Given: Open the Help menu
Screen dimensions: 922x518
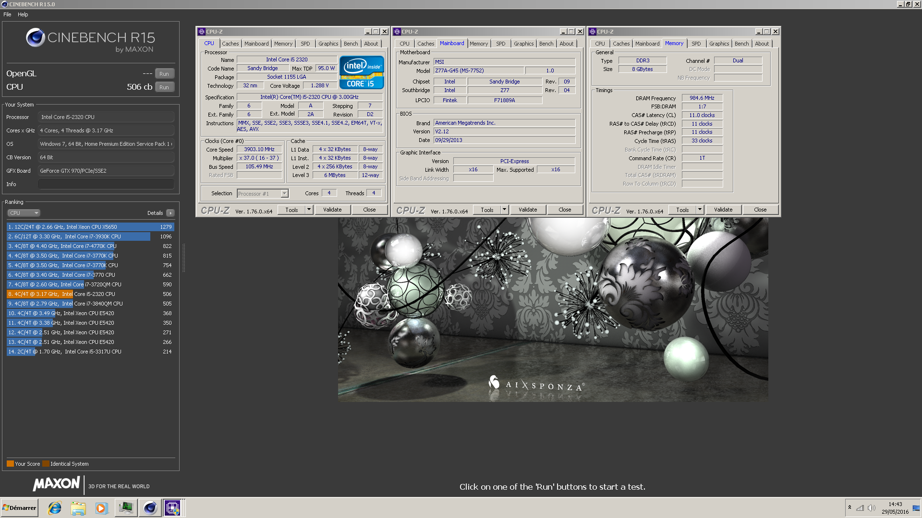Looking at the screenshot, I should pyautogui.click(x=23, y=14).
